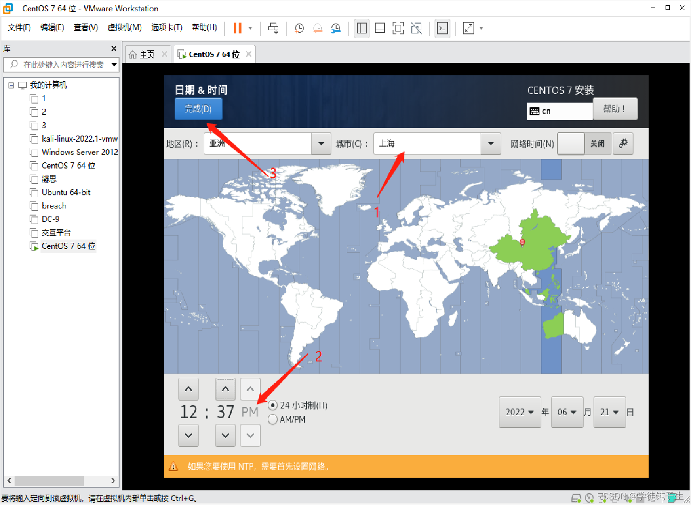Collapse the 我的计算机 tree node
The image size is (691, 505).
coord(11,86)
